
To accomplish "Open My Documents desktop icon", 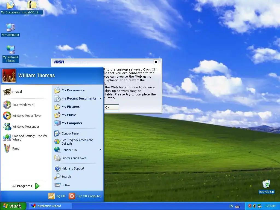I will 10,7.
